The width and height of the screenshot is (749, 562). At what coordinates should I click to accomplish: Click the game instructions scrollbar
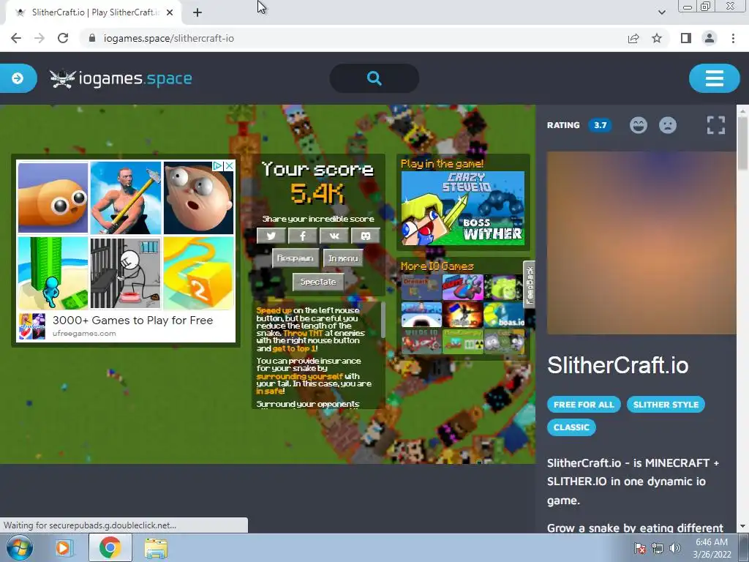pyautogui.click(x=383, y=321)
